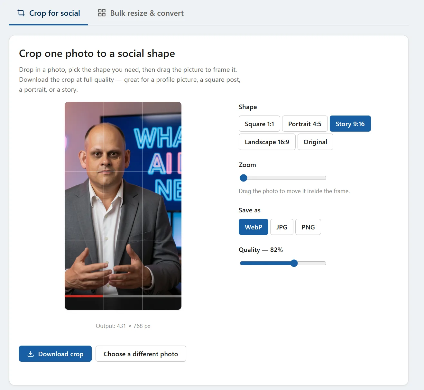This screenshot has height=390, width=424.
Task: Click the 'Save as' label
Action: pyautogui.click(x=250, y=210)
